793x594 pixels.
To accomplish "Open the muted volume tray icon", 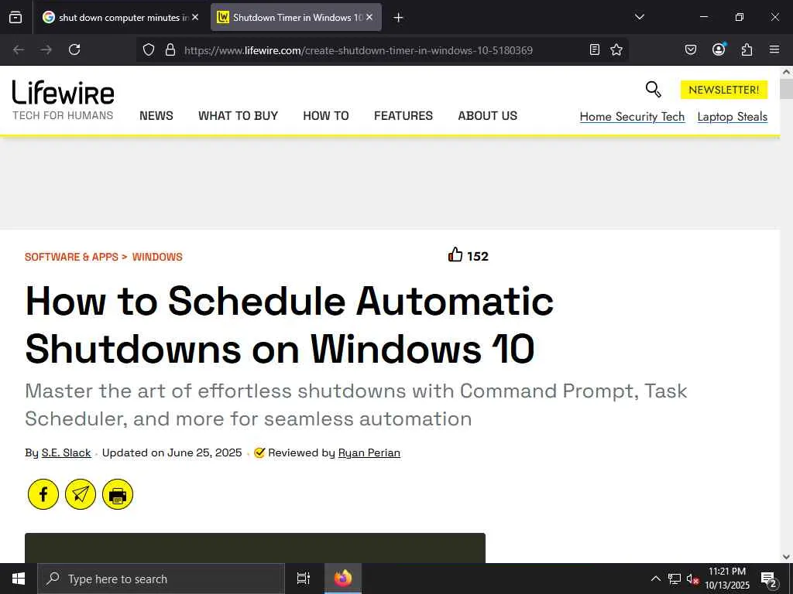I will click(x=692, y=579).
